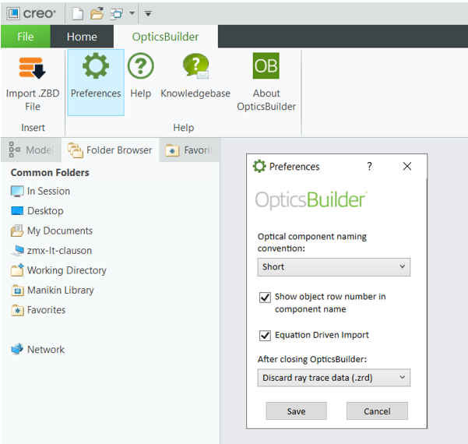
Task: Create a new file from quick access toolbar
Action: 78,14
